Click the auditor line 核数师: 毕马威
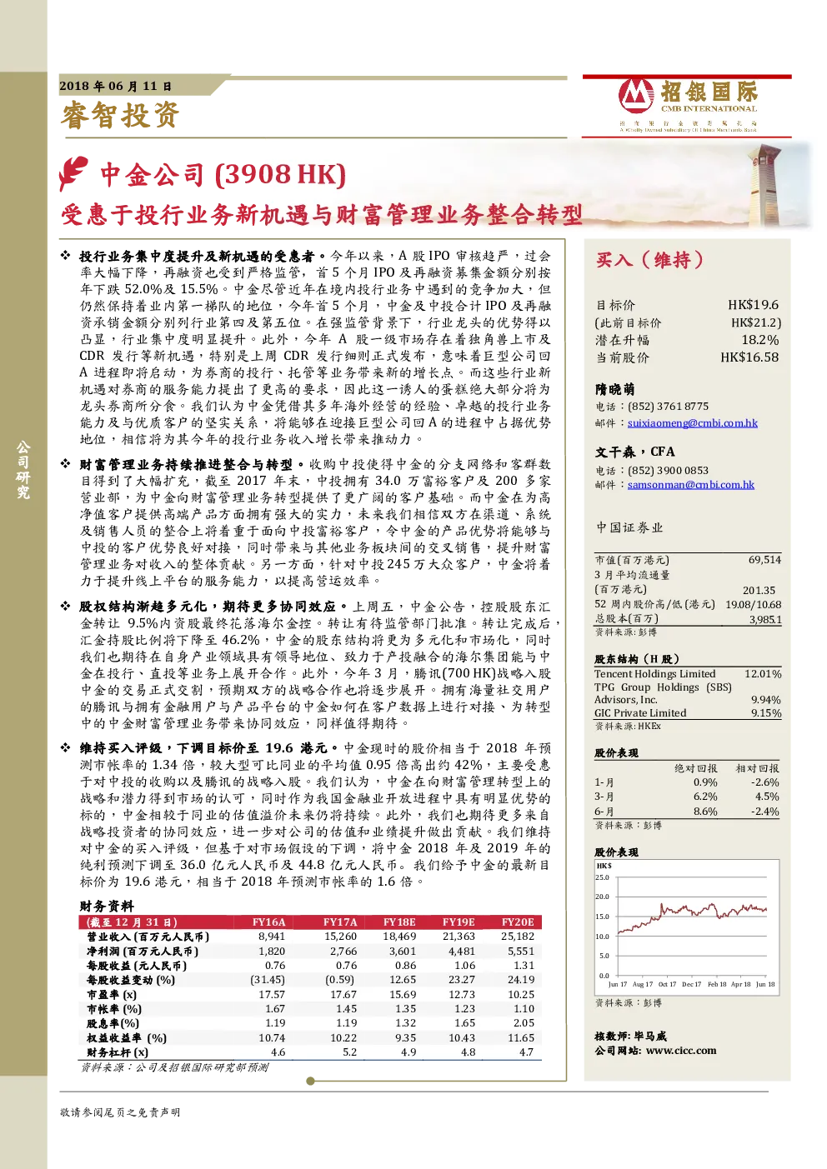 coord(630,1037)
